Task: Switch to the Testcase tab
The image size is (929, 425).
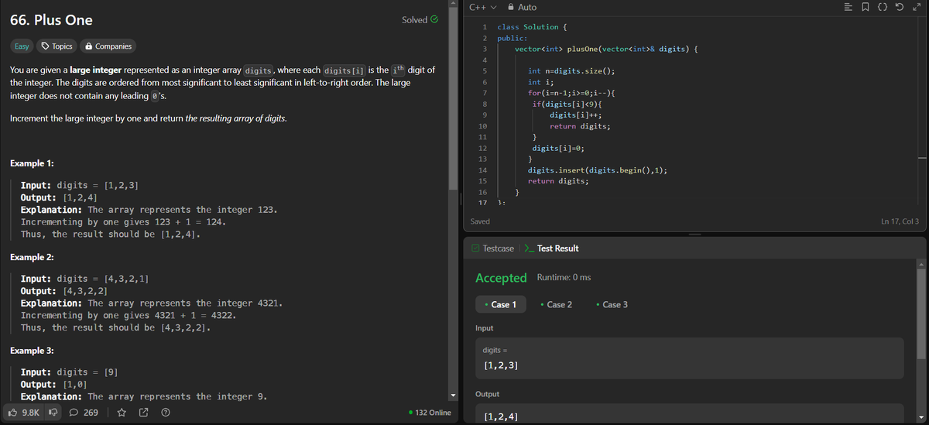Action: (x=492, y=248)
